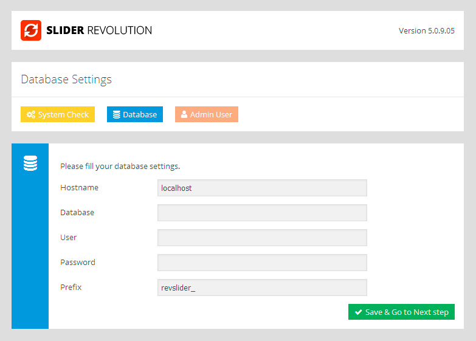Click the SLIDER REVOLUTION title text
The width and height of the screenshot is (476, 341).
(98, 30)
